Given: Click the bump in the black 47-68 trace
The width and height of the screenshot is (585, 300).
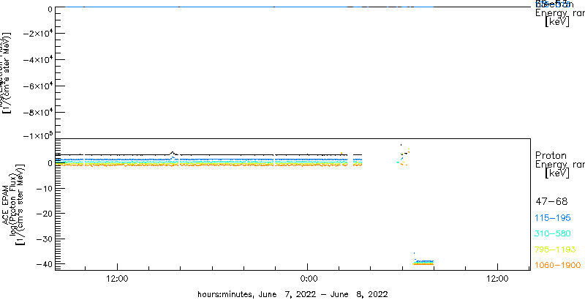Looking at the screenshot, I should pos(173,153).
